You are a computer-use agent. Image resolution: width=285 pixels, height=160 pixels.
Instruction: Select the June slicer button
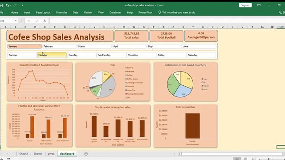199,46
